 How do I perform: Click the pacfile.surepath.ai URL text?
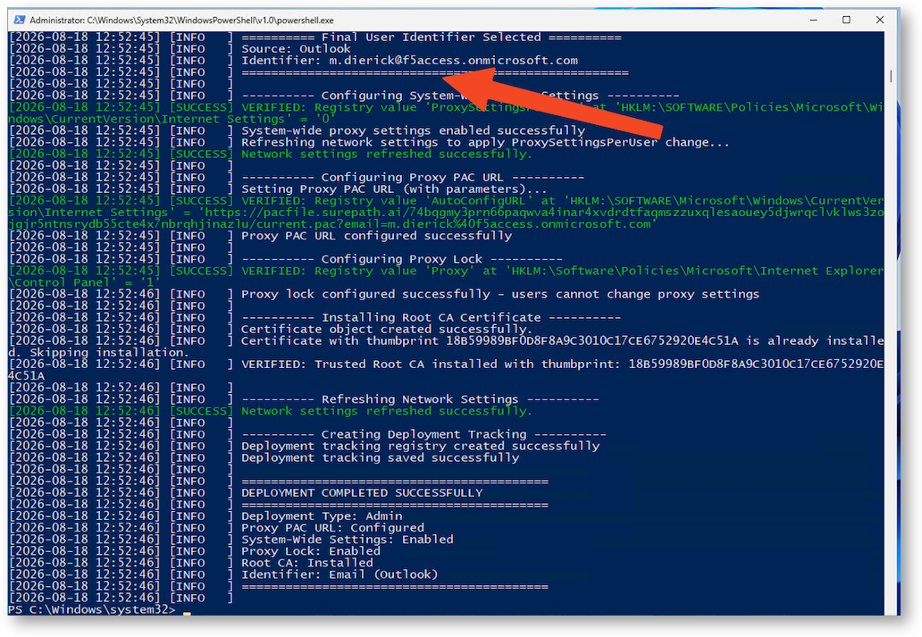(x=445, y=218)
